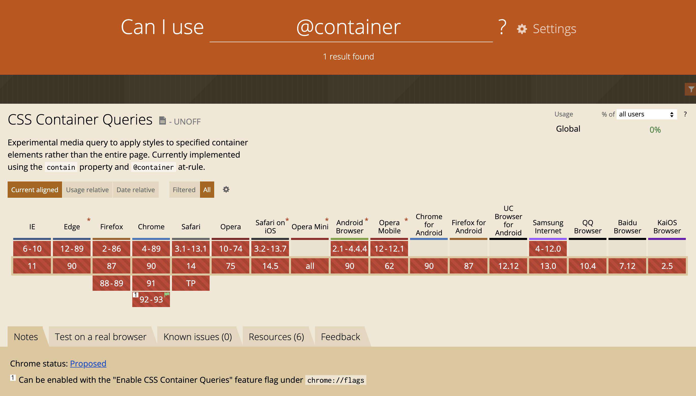Click the asterisk next to Opera Mini
The width and height of the screenshot is (696, 396).
327,220
